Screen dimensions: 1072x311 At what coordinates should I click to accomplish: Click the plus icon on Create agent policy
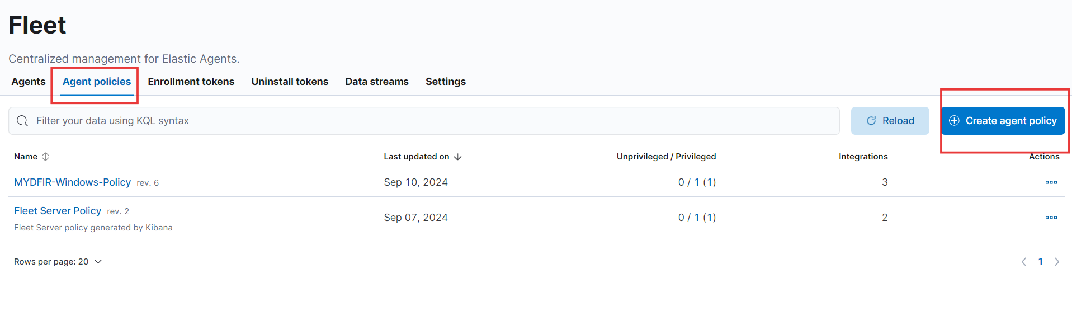point(955,121)
